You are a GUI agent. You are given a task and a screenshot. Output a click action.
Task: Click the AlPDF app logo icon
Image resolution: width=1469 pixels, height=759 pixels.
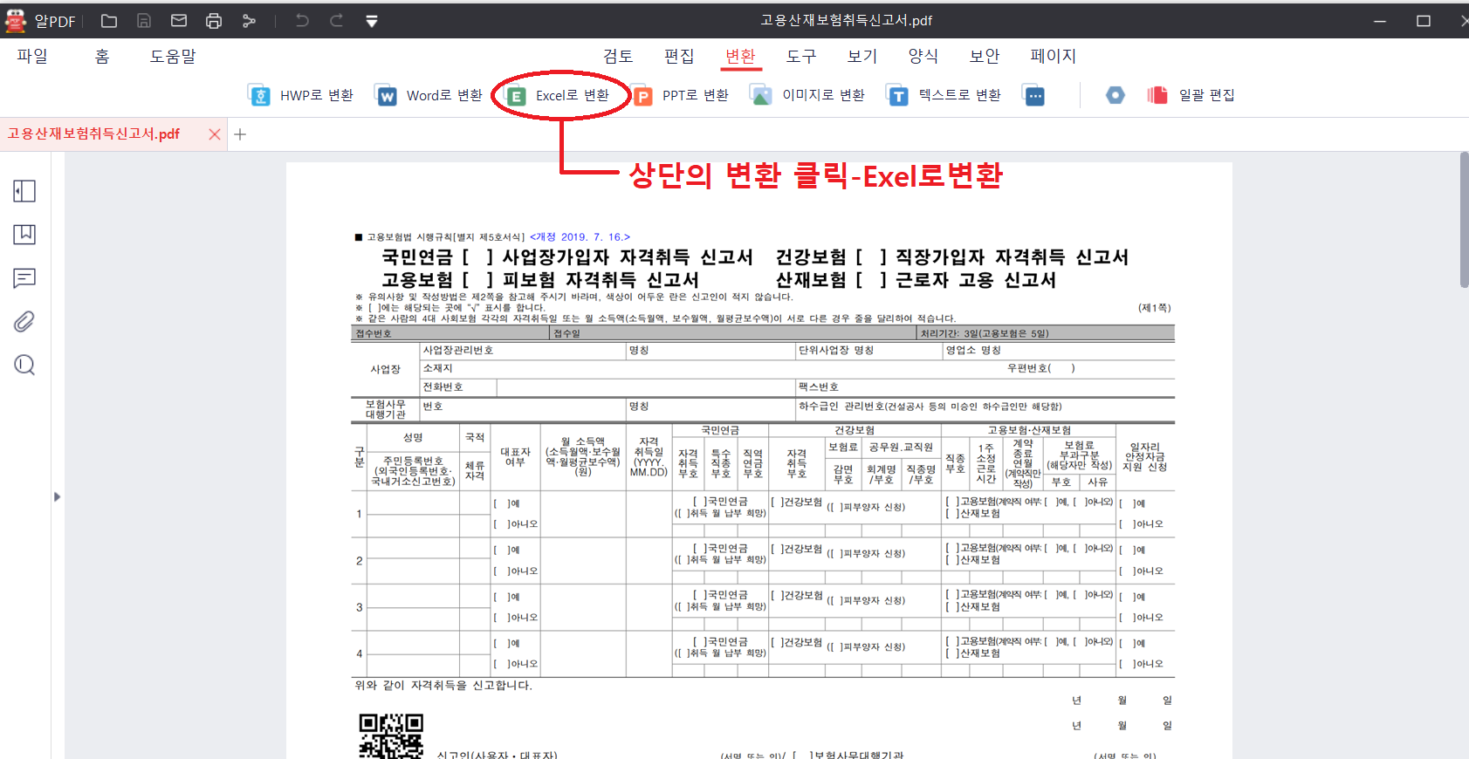16,20
